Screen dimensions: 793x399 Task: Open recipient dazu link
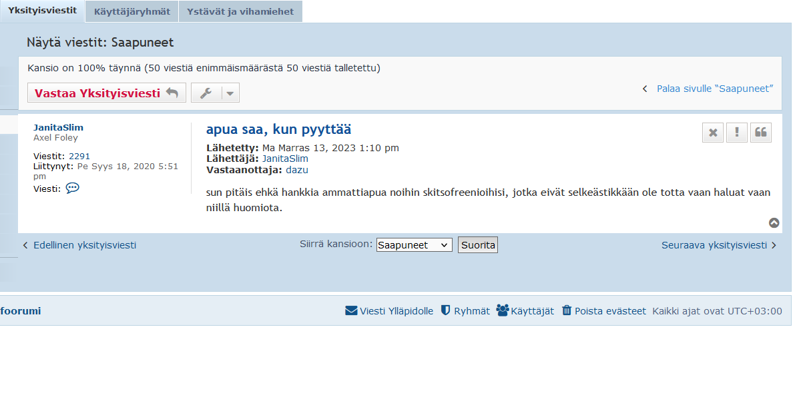tap(297, 170)
